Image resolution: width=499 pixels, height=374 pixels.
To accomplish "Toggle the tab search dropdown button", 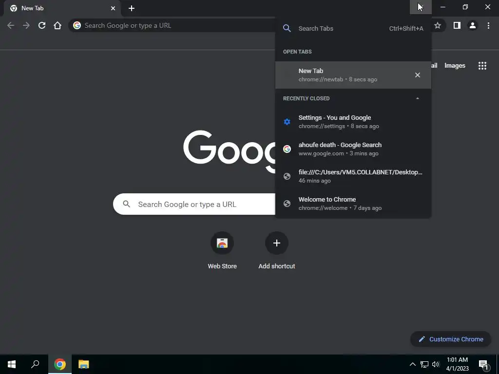I will pos(421,7).
